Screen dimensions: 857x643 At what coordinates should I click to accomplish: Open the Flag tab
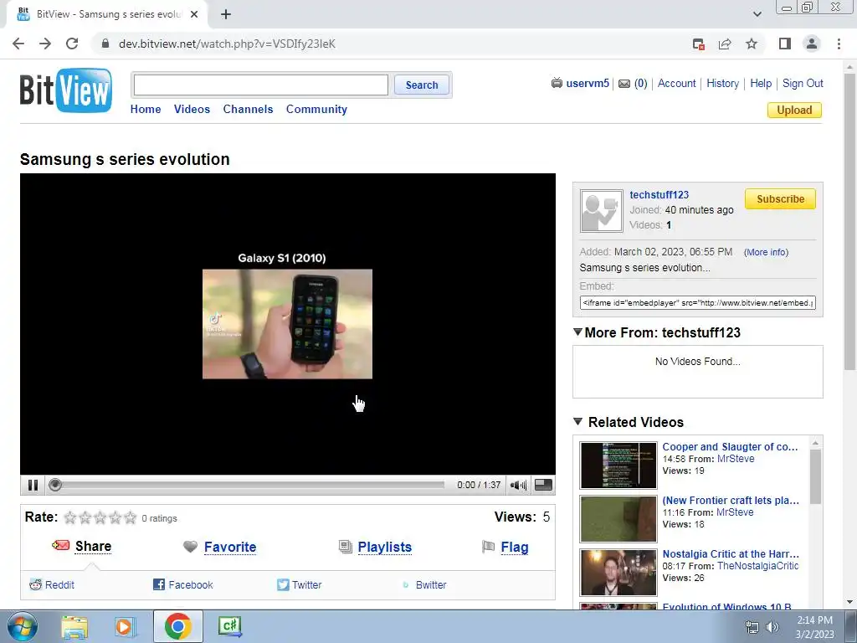point(515,547)
